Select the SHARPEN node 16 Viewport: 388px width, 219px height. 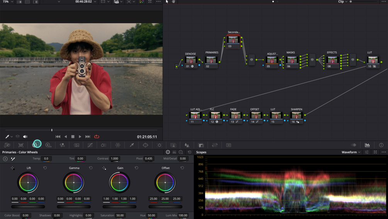(x=297, y=117)
